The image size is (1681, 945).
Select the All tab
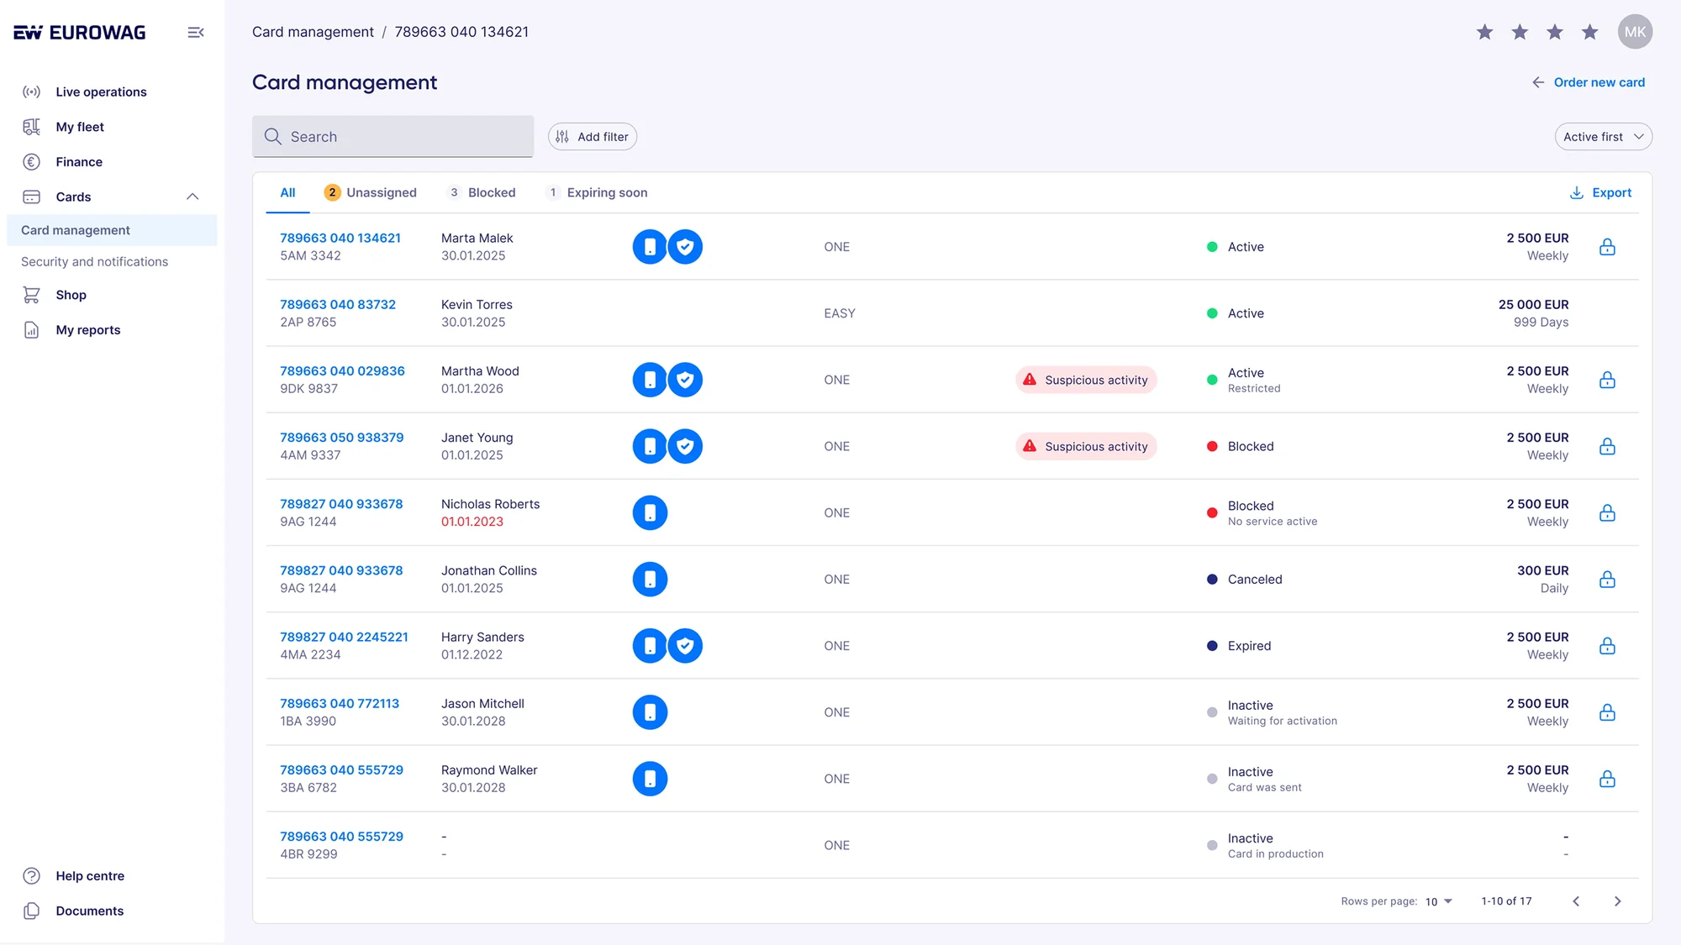pos(287,192)
